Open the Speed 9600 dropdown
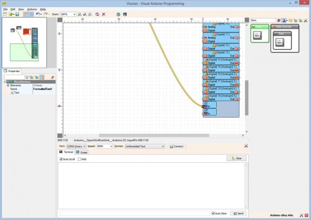The image size is (311, 220). [105, 146]
